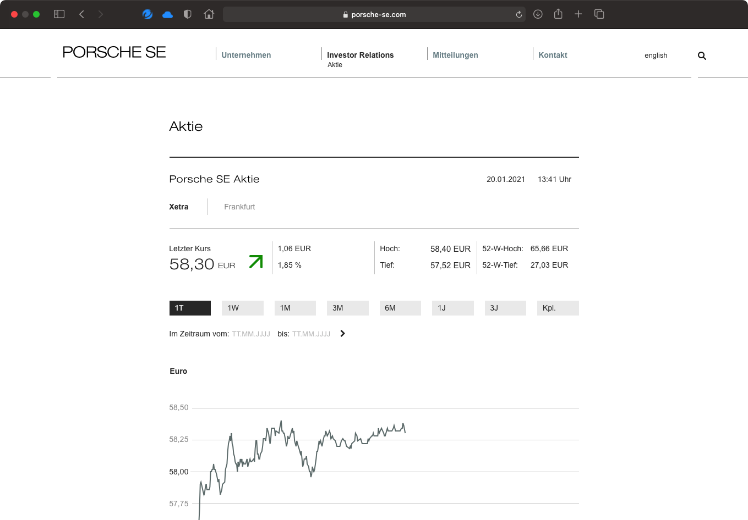Switch language to english
Image resolution: width=748 pixels, height=520 pixels.
(656, 56)
